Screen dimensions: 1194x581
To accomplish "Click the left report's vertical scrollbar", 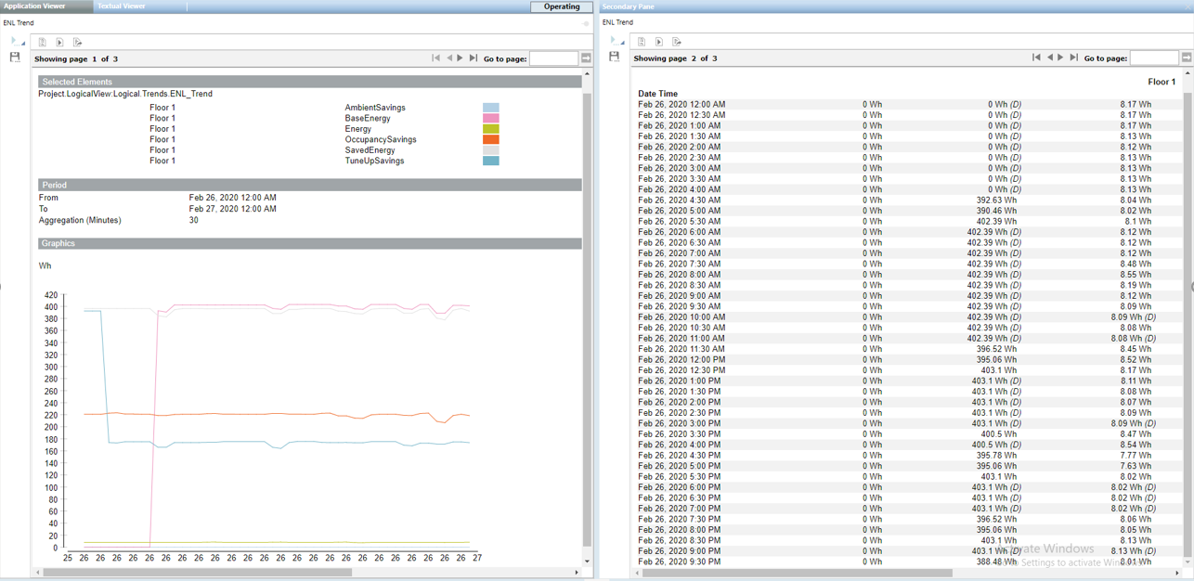I will pyautogui.click(x=587, y=316).
